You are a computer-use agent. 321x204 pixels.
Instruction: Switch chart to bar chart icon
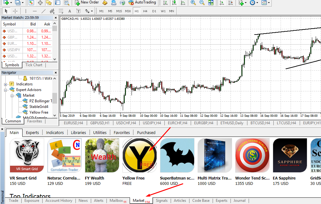[x=165, y=3]
